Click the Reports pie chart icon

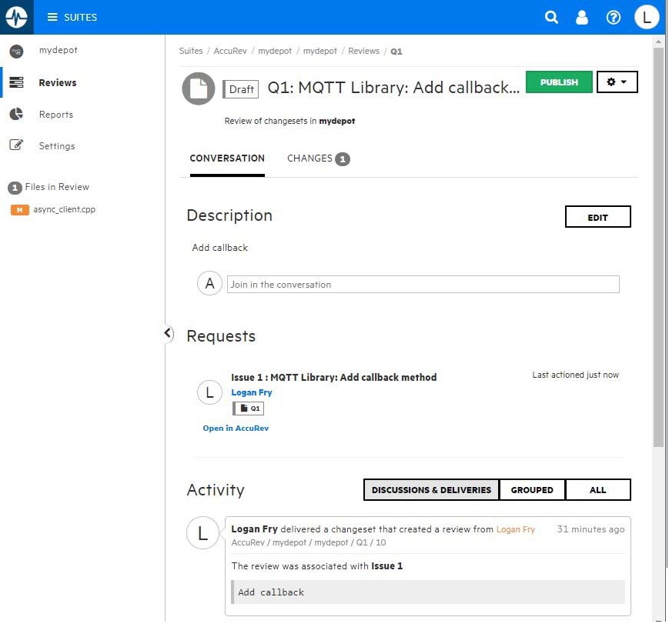(x=16, y=115)
